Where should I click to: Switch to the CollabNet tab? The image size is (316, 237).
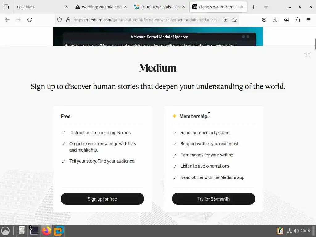point(41,7)
